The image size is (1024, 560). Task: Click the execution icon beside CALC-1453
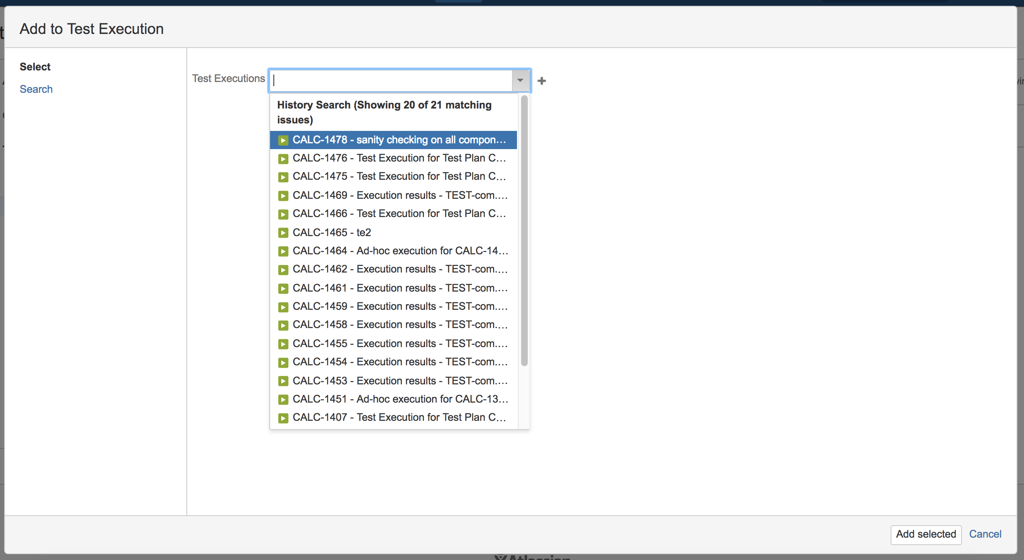(283, 381)
